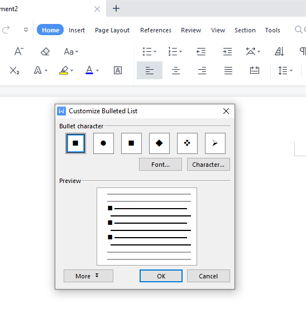Image resolution: width=306 pixels, height=318 pixels.
Task: Open the Tools tab
Action: 272,30
